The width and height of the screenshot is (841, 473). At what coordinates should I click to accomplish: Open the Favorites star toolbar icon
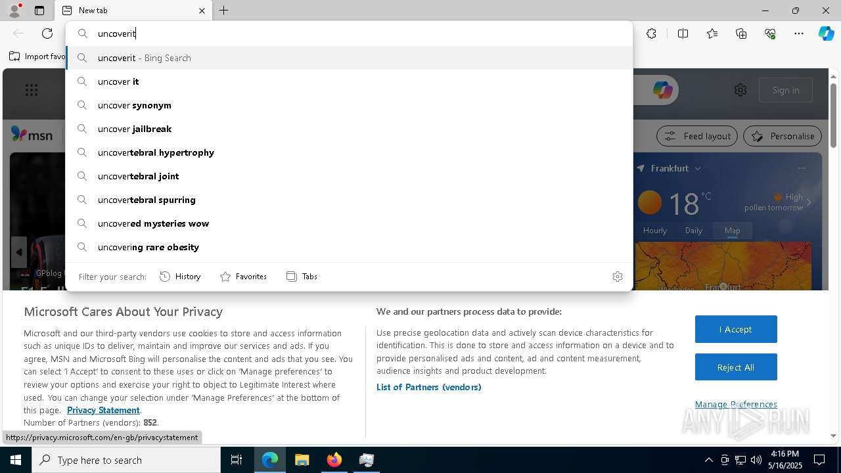712,34
